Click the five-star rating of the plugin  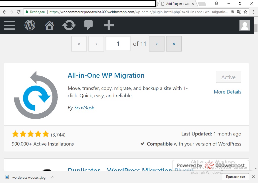pos(30,134)
